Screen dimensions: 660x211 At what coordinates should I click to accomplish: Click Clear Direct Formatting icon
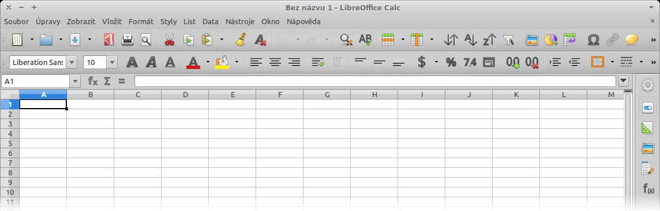[260, 40]
